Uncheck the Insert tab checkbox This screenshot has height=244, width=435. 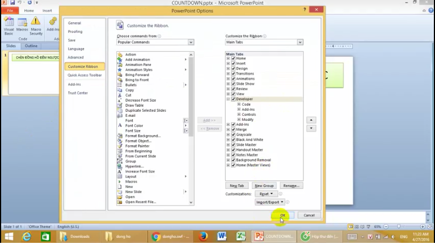[233, 64]
